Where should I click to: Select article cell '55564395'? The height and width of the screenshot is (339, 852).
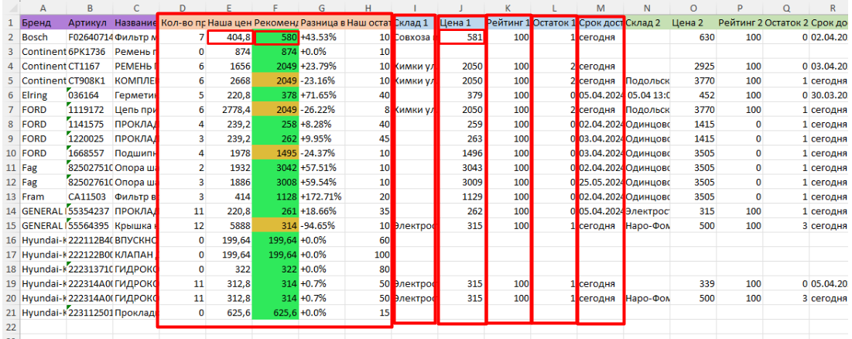[90, 225]
